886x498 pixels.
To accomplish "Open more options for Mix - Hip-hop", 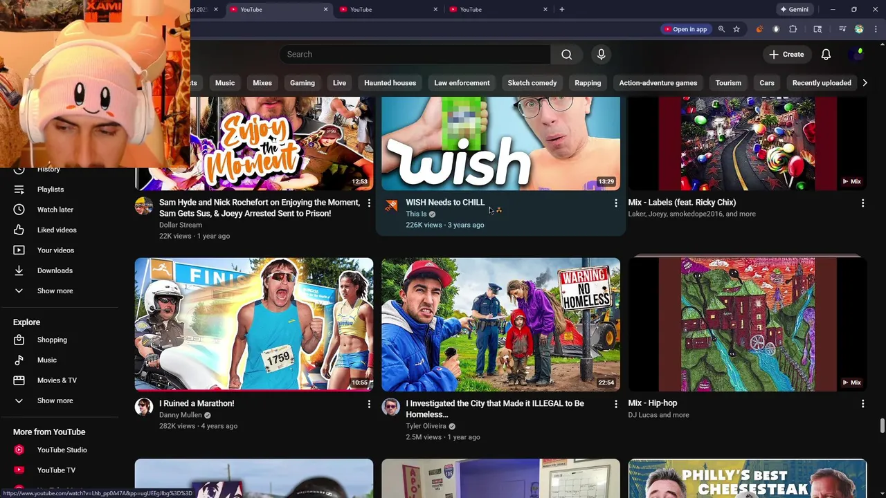I will point(862,404).
